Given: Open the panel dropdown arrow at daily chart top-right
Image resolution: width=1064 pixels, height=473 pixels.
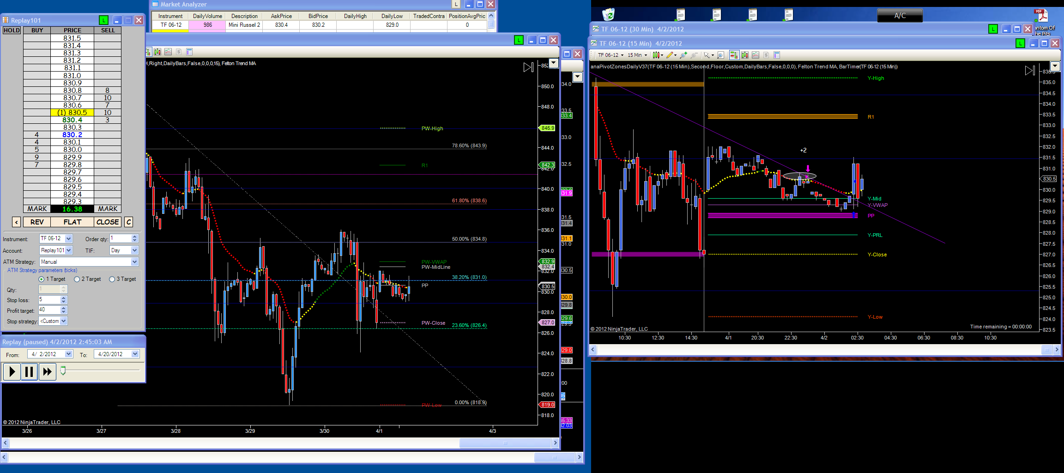Looking at the screenshot, I should (553, 63).
